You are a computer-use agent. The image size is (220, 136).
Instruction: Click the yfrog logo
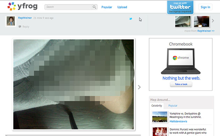click(22, 6)
